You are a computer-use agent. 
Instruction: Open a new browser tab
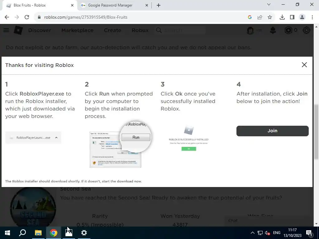tap(159, 5)
